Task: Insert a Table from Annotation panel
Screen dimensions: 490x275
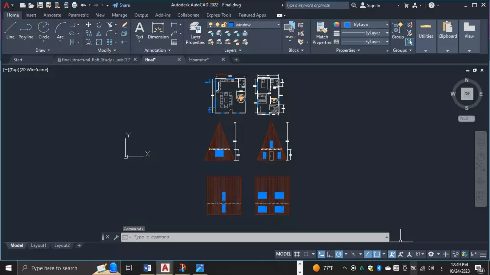Action: 174,42
